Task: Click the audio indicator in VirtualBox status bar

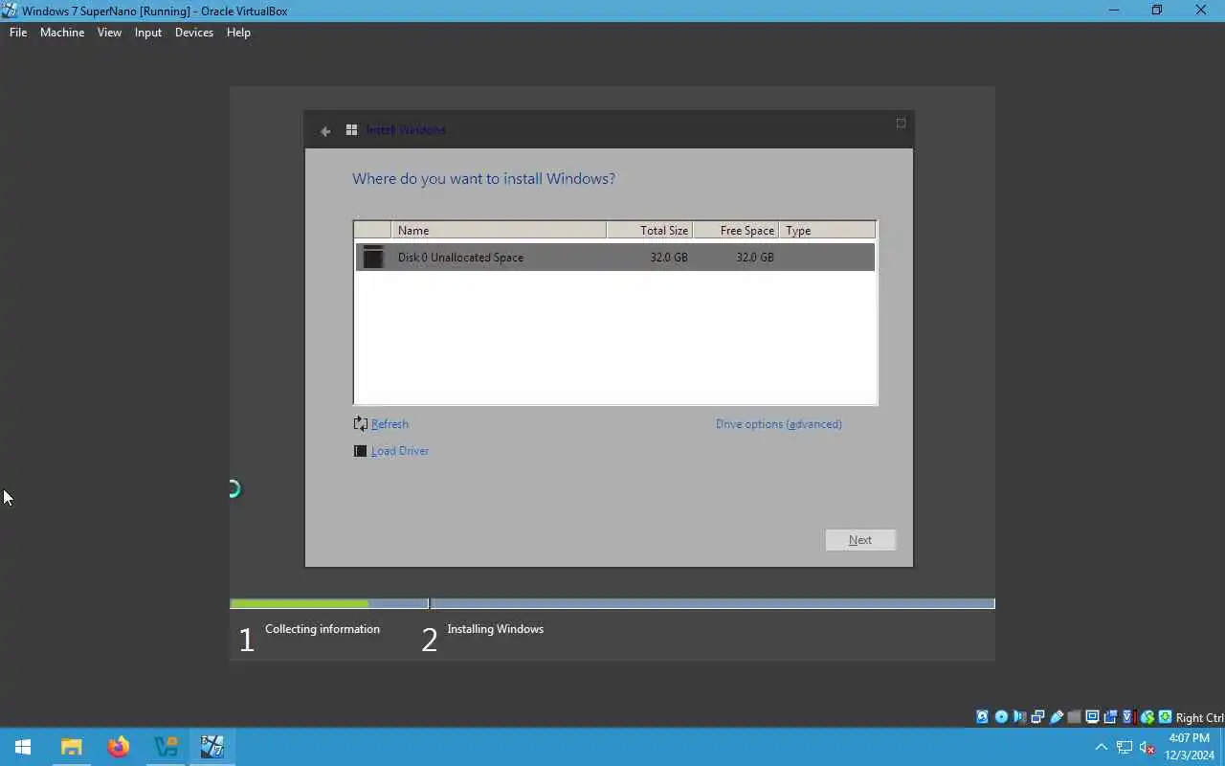Action: [1019, 717]
